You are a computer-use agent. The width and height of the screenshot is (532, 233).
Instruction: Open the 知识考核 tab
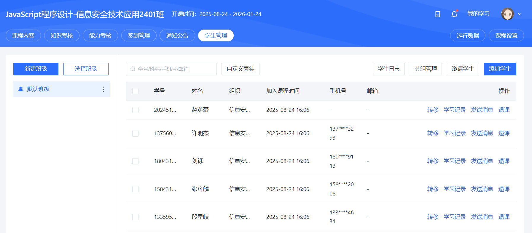(62, 35)
